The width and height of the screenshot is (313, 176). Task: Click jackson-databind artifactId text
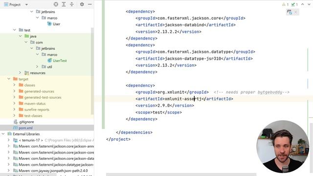184,25
